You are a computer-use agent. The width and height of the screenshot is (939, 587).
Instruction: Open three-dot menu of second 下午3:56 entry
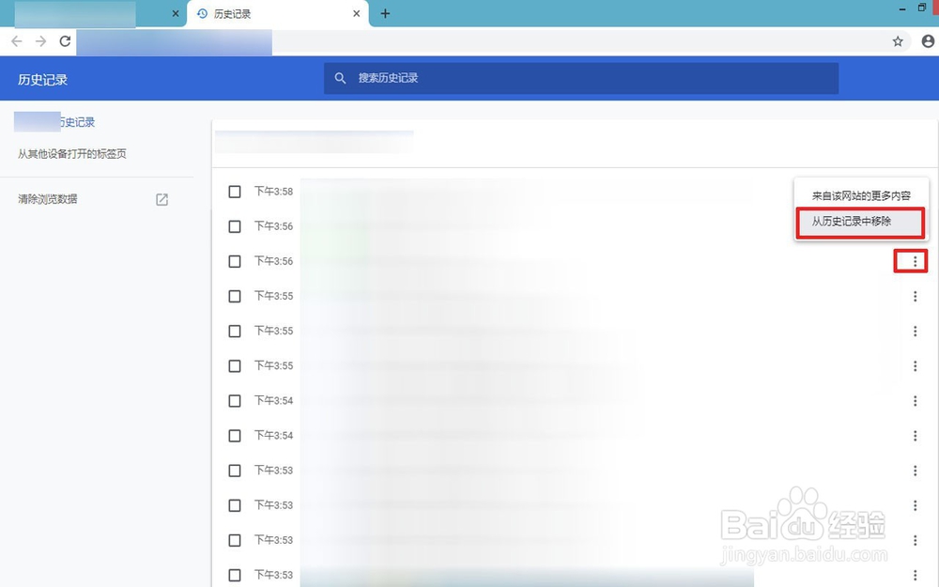point(915,261)
